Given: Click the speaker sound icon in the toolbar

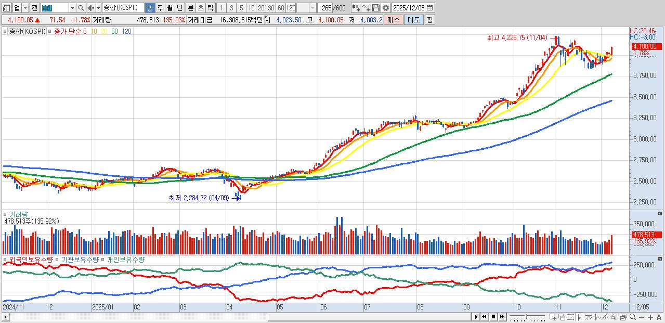Looking at the screenshot, I should (x=90, y=8).
